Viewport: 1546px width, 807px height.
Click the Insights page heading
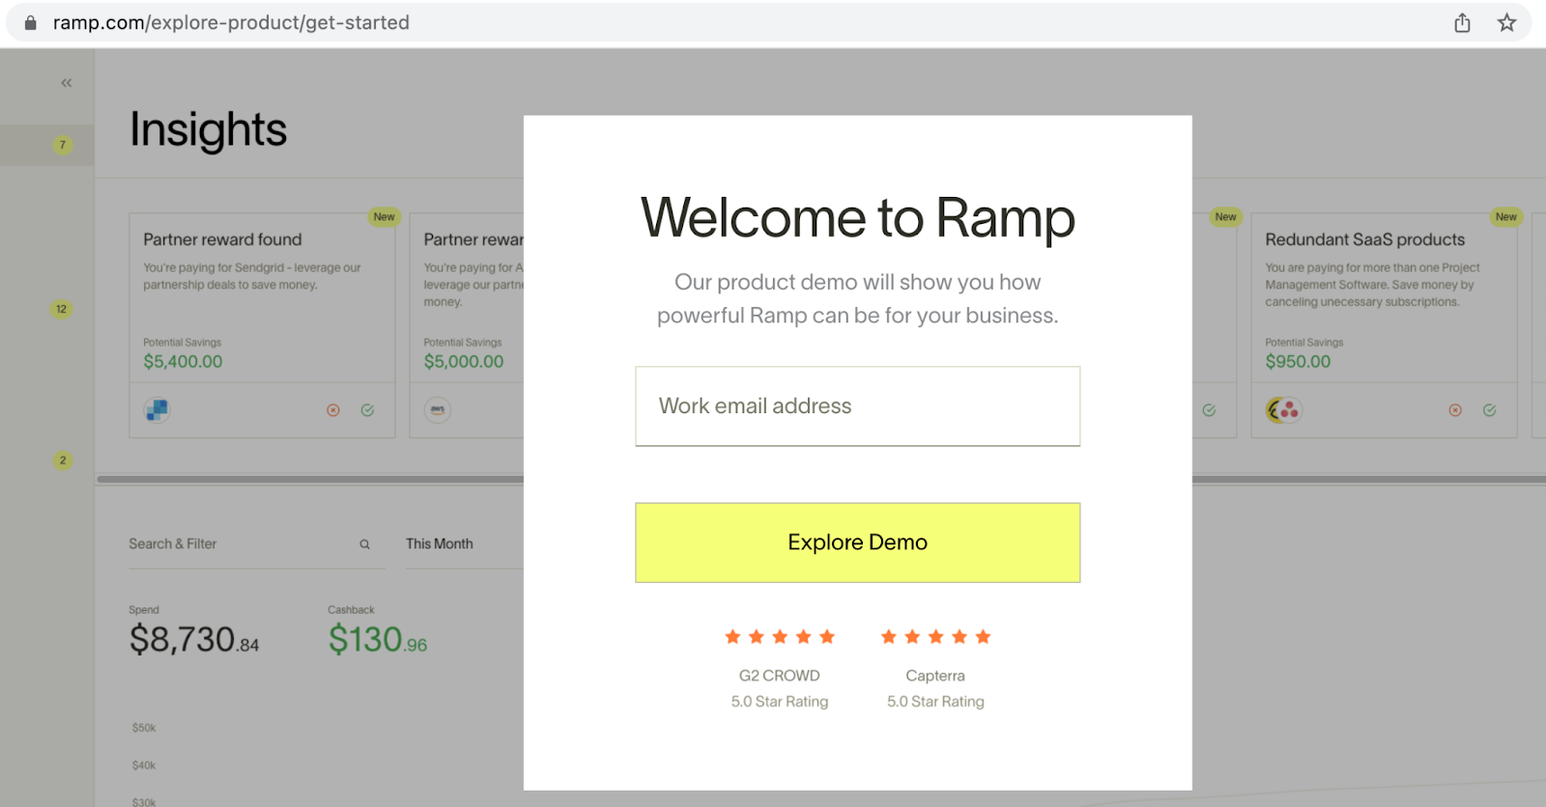[209, 129]
